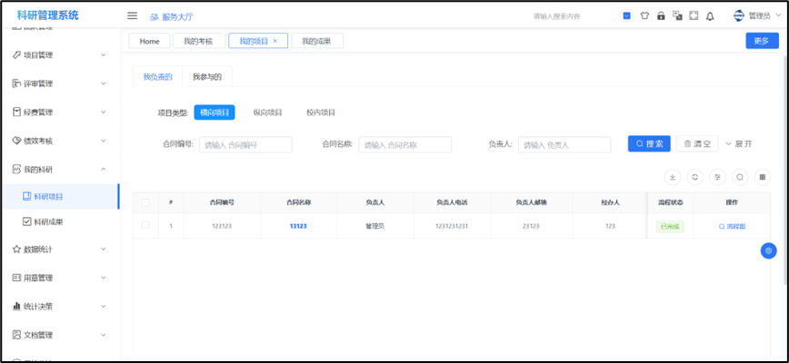Screen dimensions: 789x363
Task: Expand the 项目管理 sidebar menu
Action: click(60, 55)
